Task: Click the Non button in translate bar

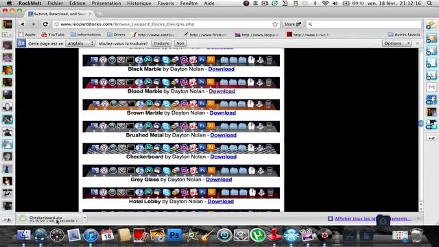Action: (x=180, y=43)
